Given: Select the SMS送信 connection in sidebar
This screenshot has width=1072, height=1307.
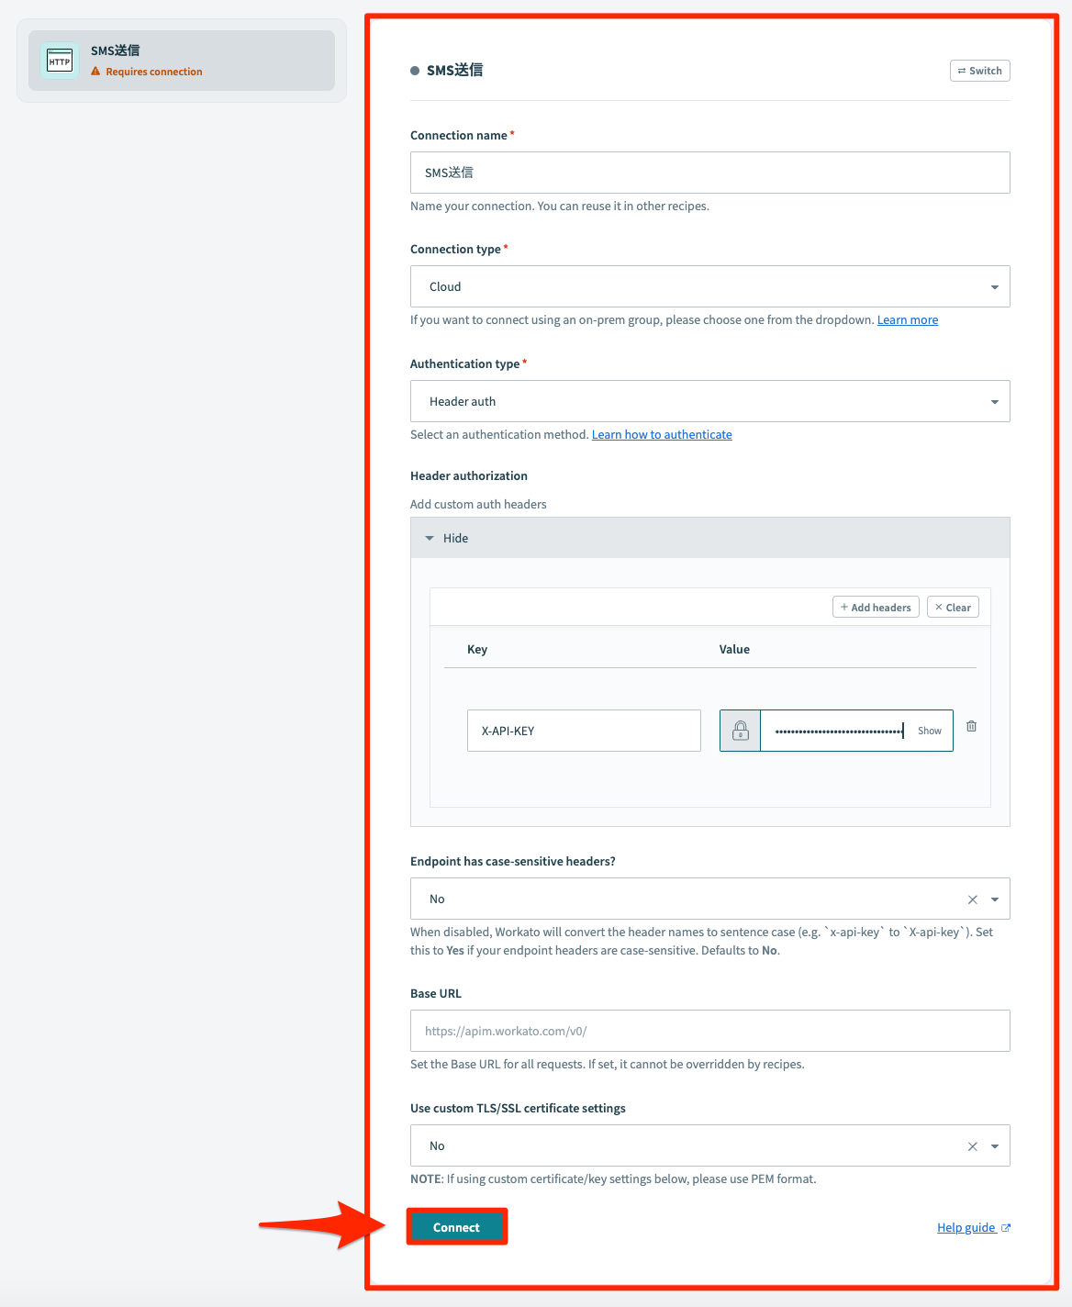Looking at the screenshot, I should [182, 61].
